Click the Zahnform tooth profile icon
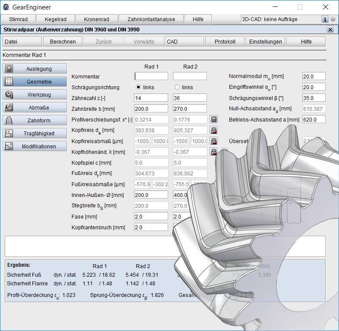The image size is (339, 331). pos(9,121)
